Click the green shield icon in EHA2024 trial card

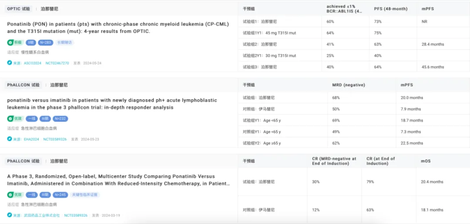tap(10, 119)
